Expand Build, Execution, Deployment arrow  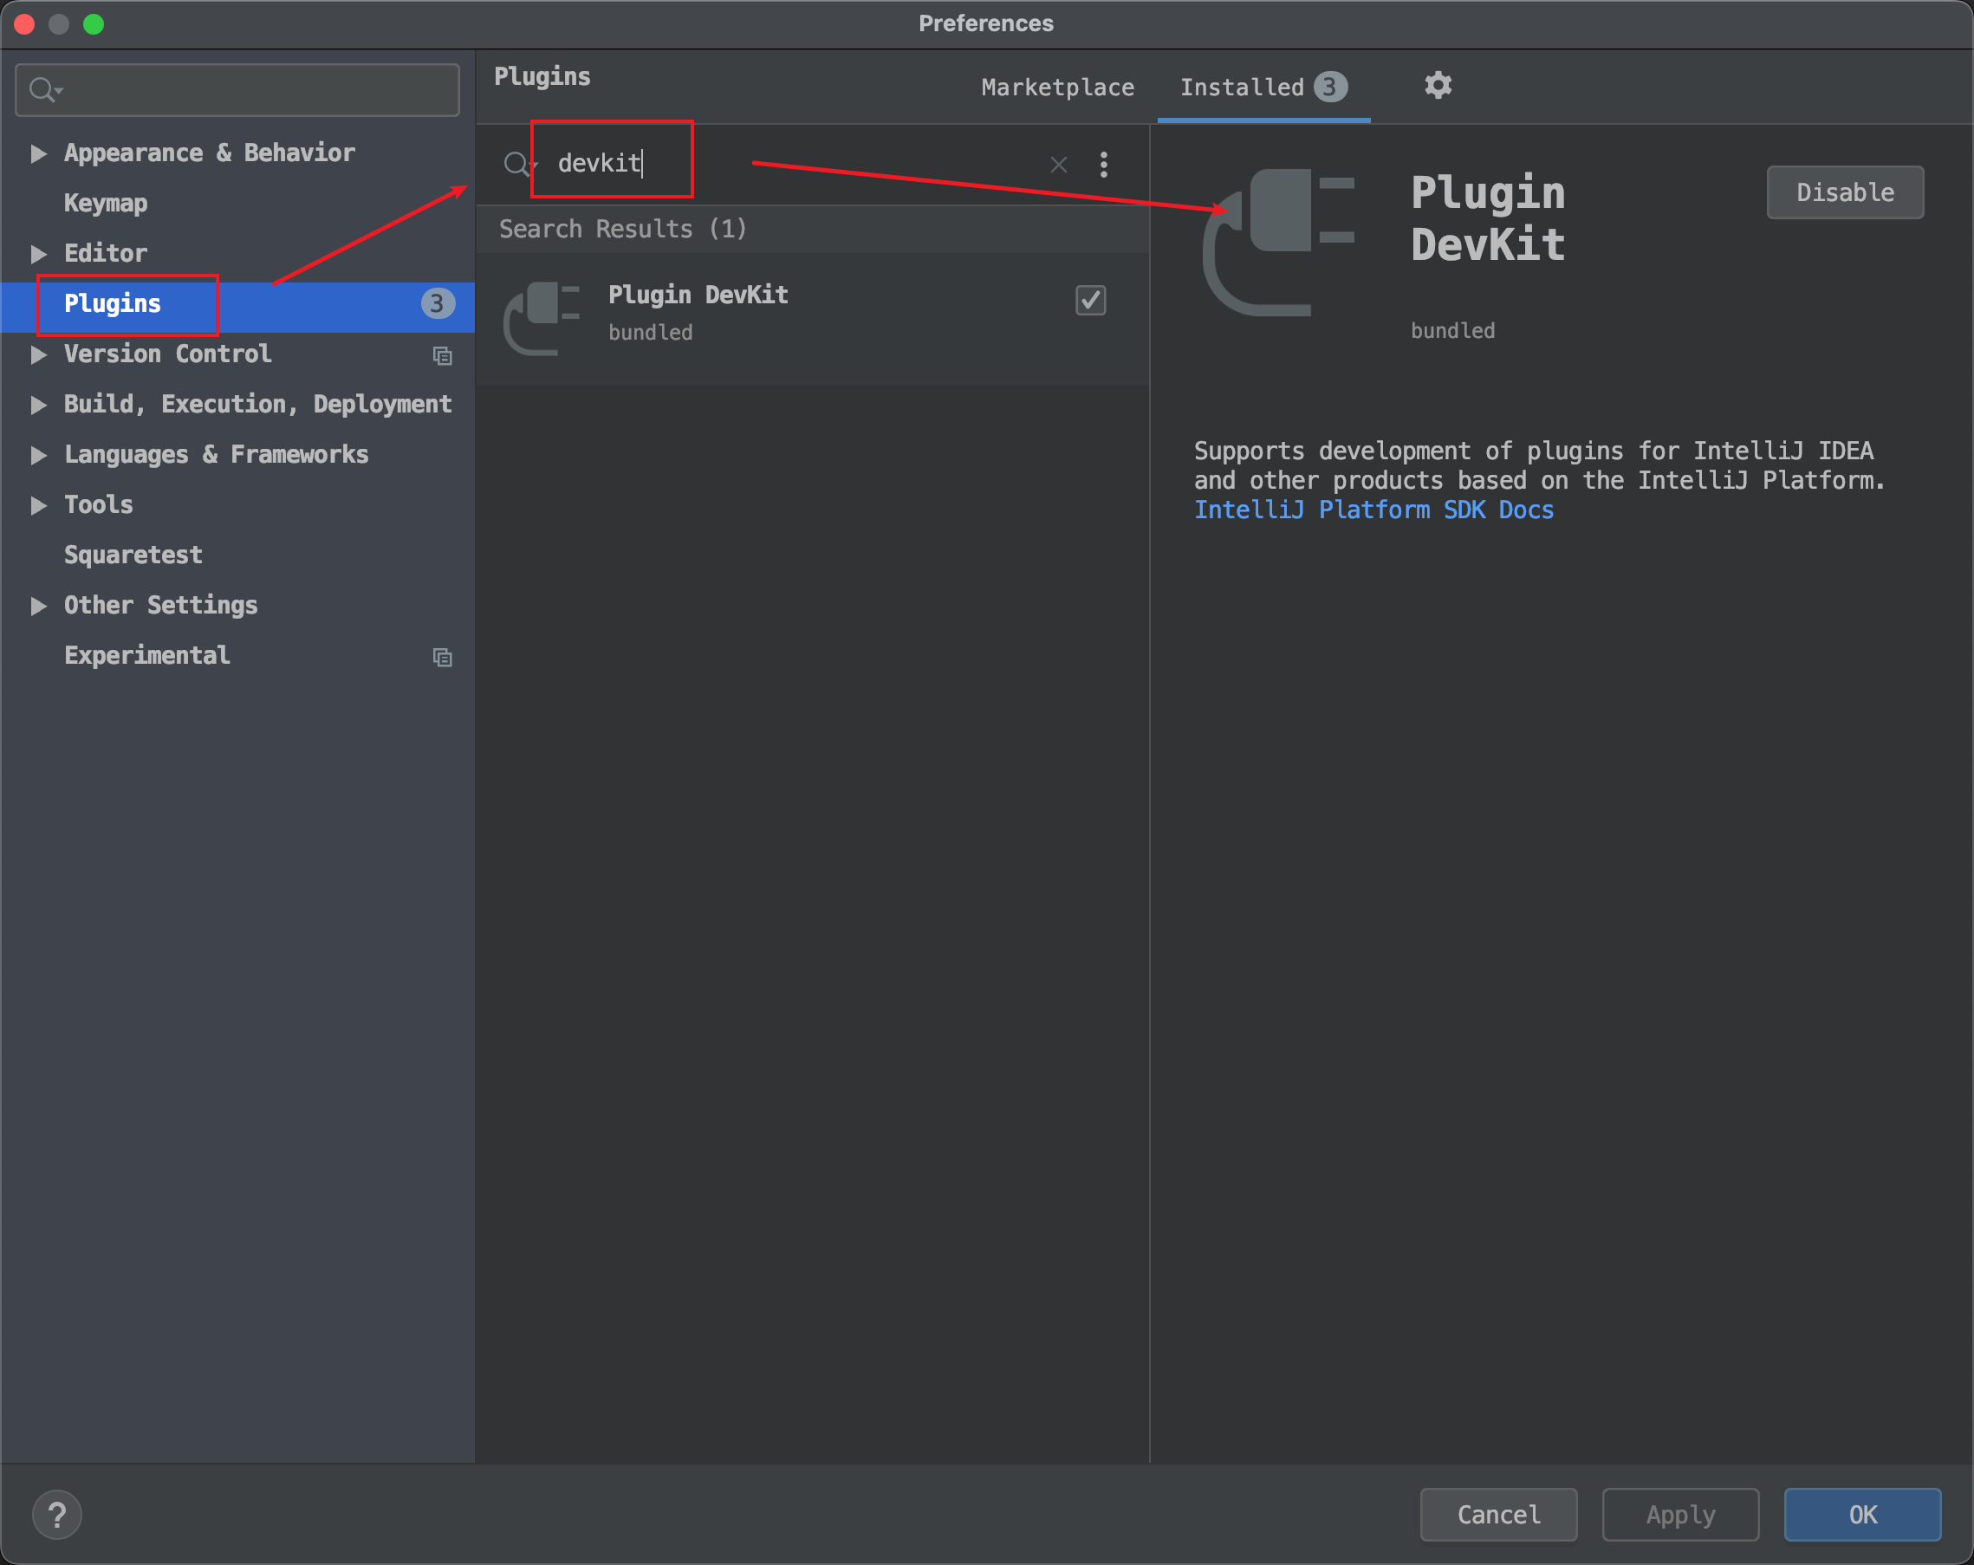37,405
